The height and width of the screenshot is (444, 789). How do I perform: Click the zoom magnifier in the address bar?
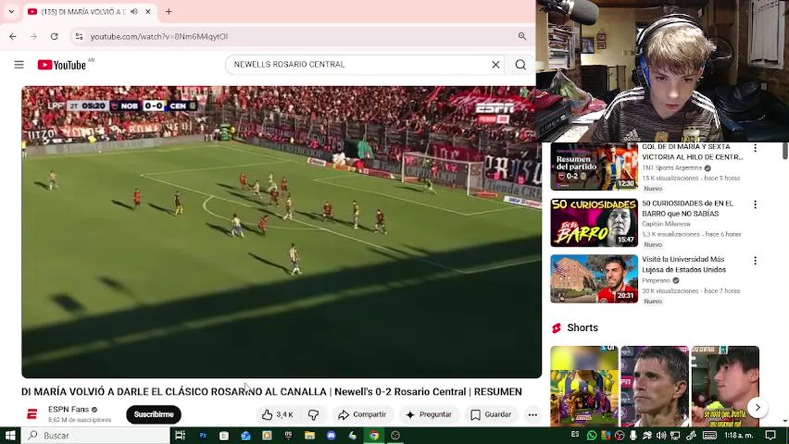(x=522, y=36)
